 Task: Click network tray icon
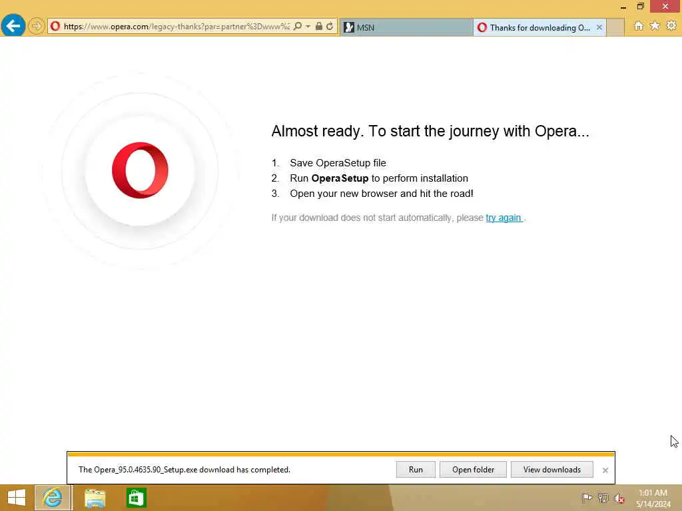(603, 498)
